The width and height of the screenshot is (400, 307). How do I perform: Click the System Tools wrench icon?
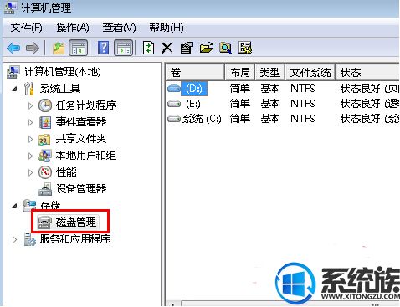click(x=29, y=89)
